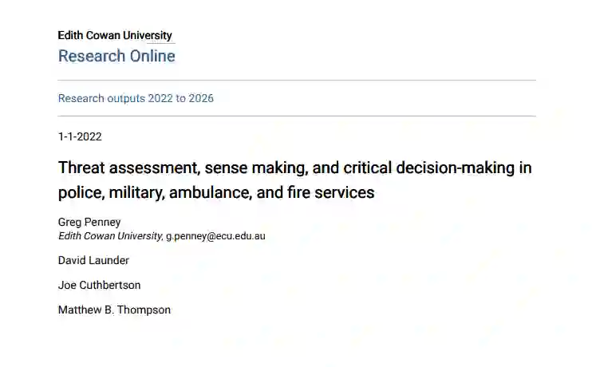Select author name Matthew B. Thompson
The image size is (592, 367).
click(114, 310)
